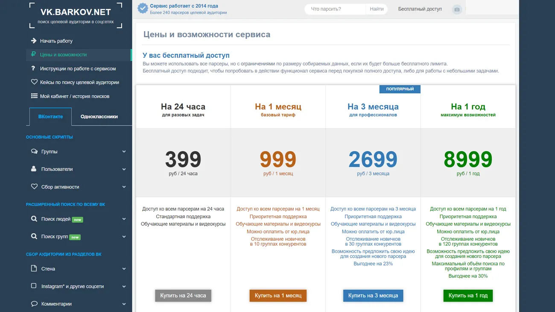Click the verified badge icon in header

click(x=143, y=8)
